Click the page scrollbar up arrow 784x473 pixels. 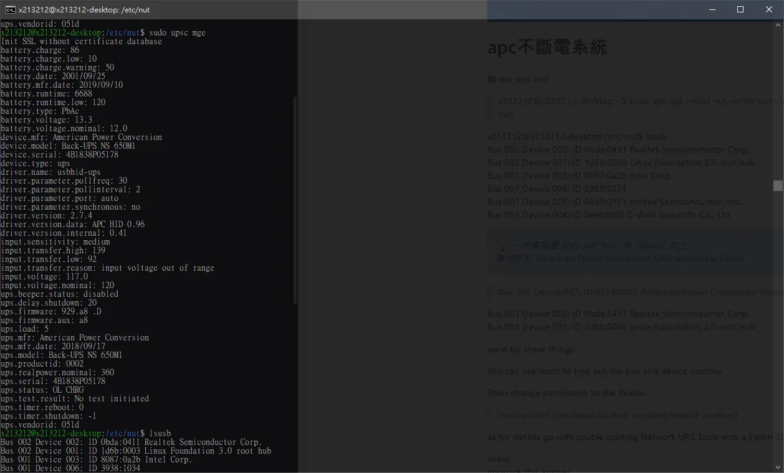click(x=778, y=24)
